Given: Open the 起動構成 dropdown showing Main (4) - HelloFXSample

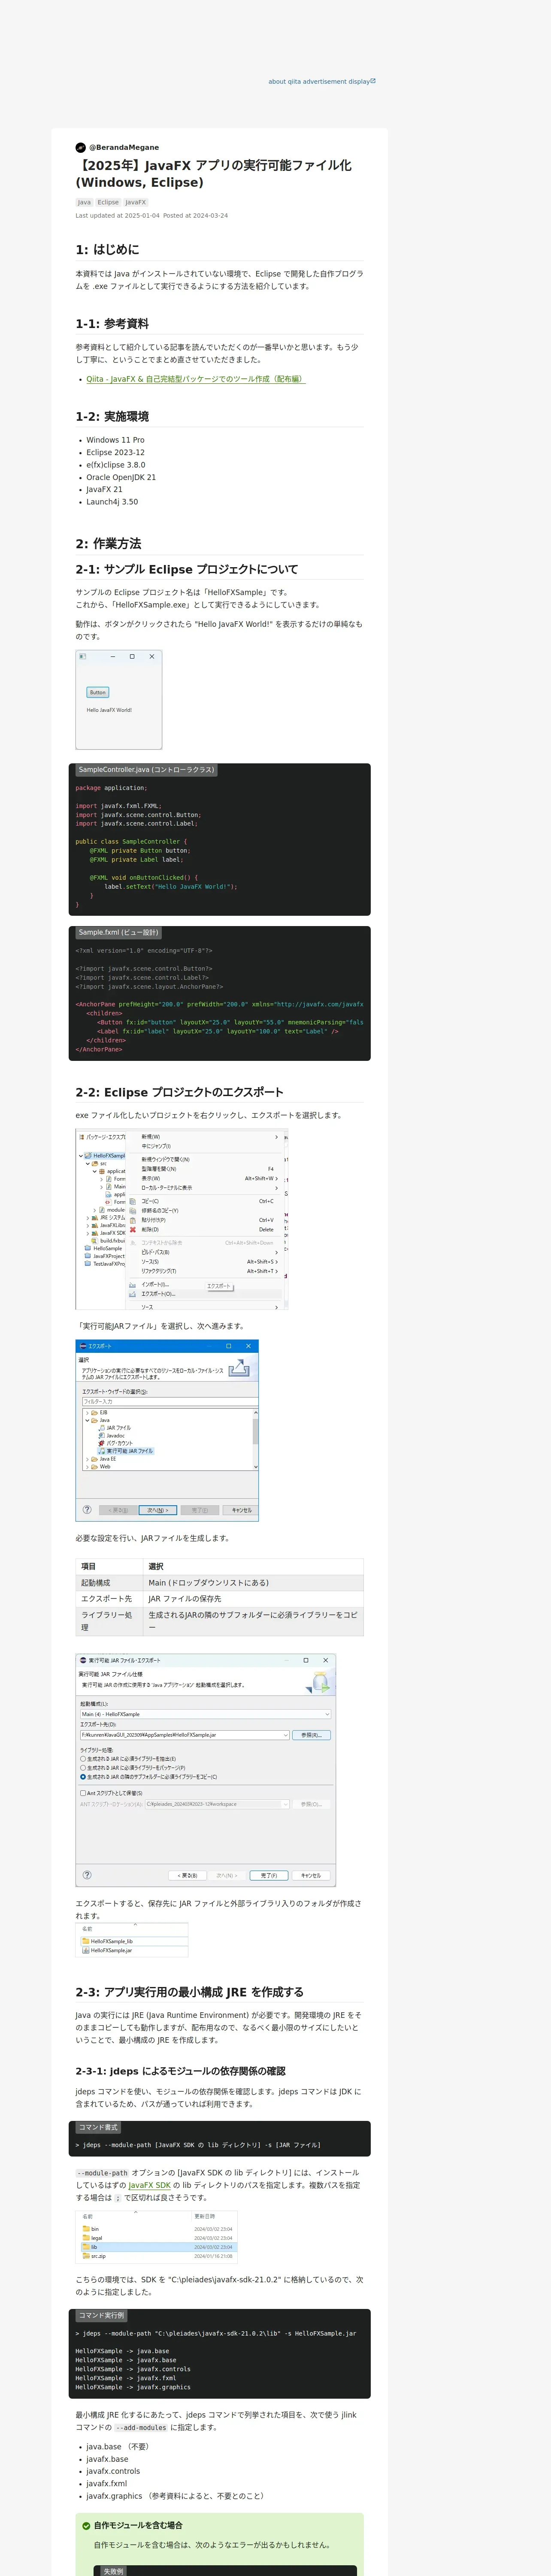Looking at the screenshot, I should [x=205, y=1714].
